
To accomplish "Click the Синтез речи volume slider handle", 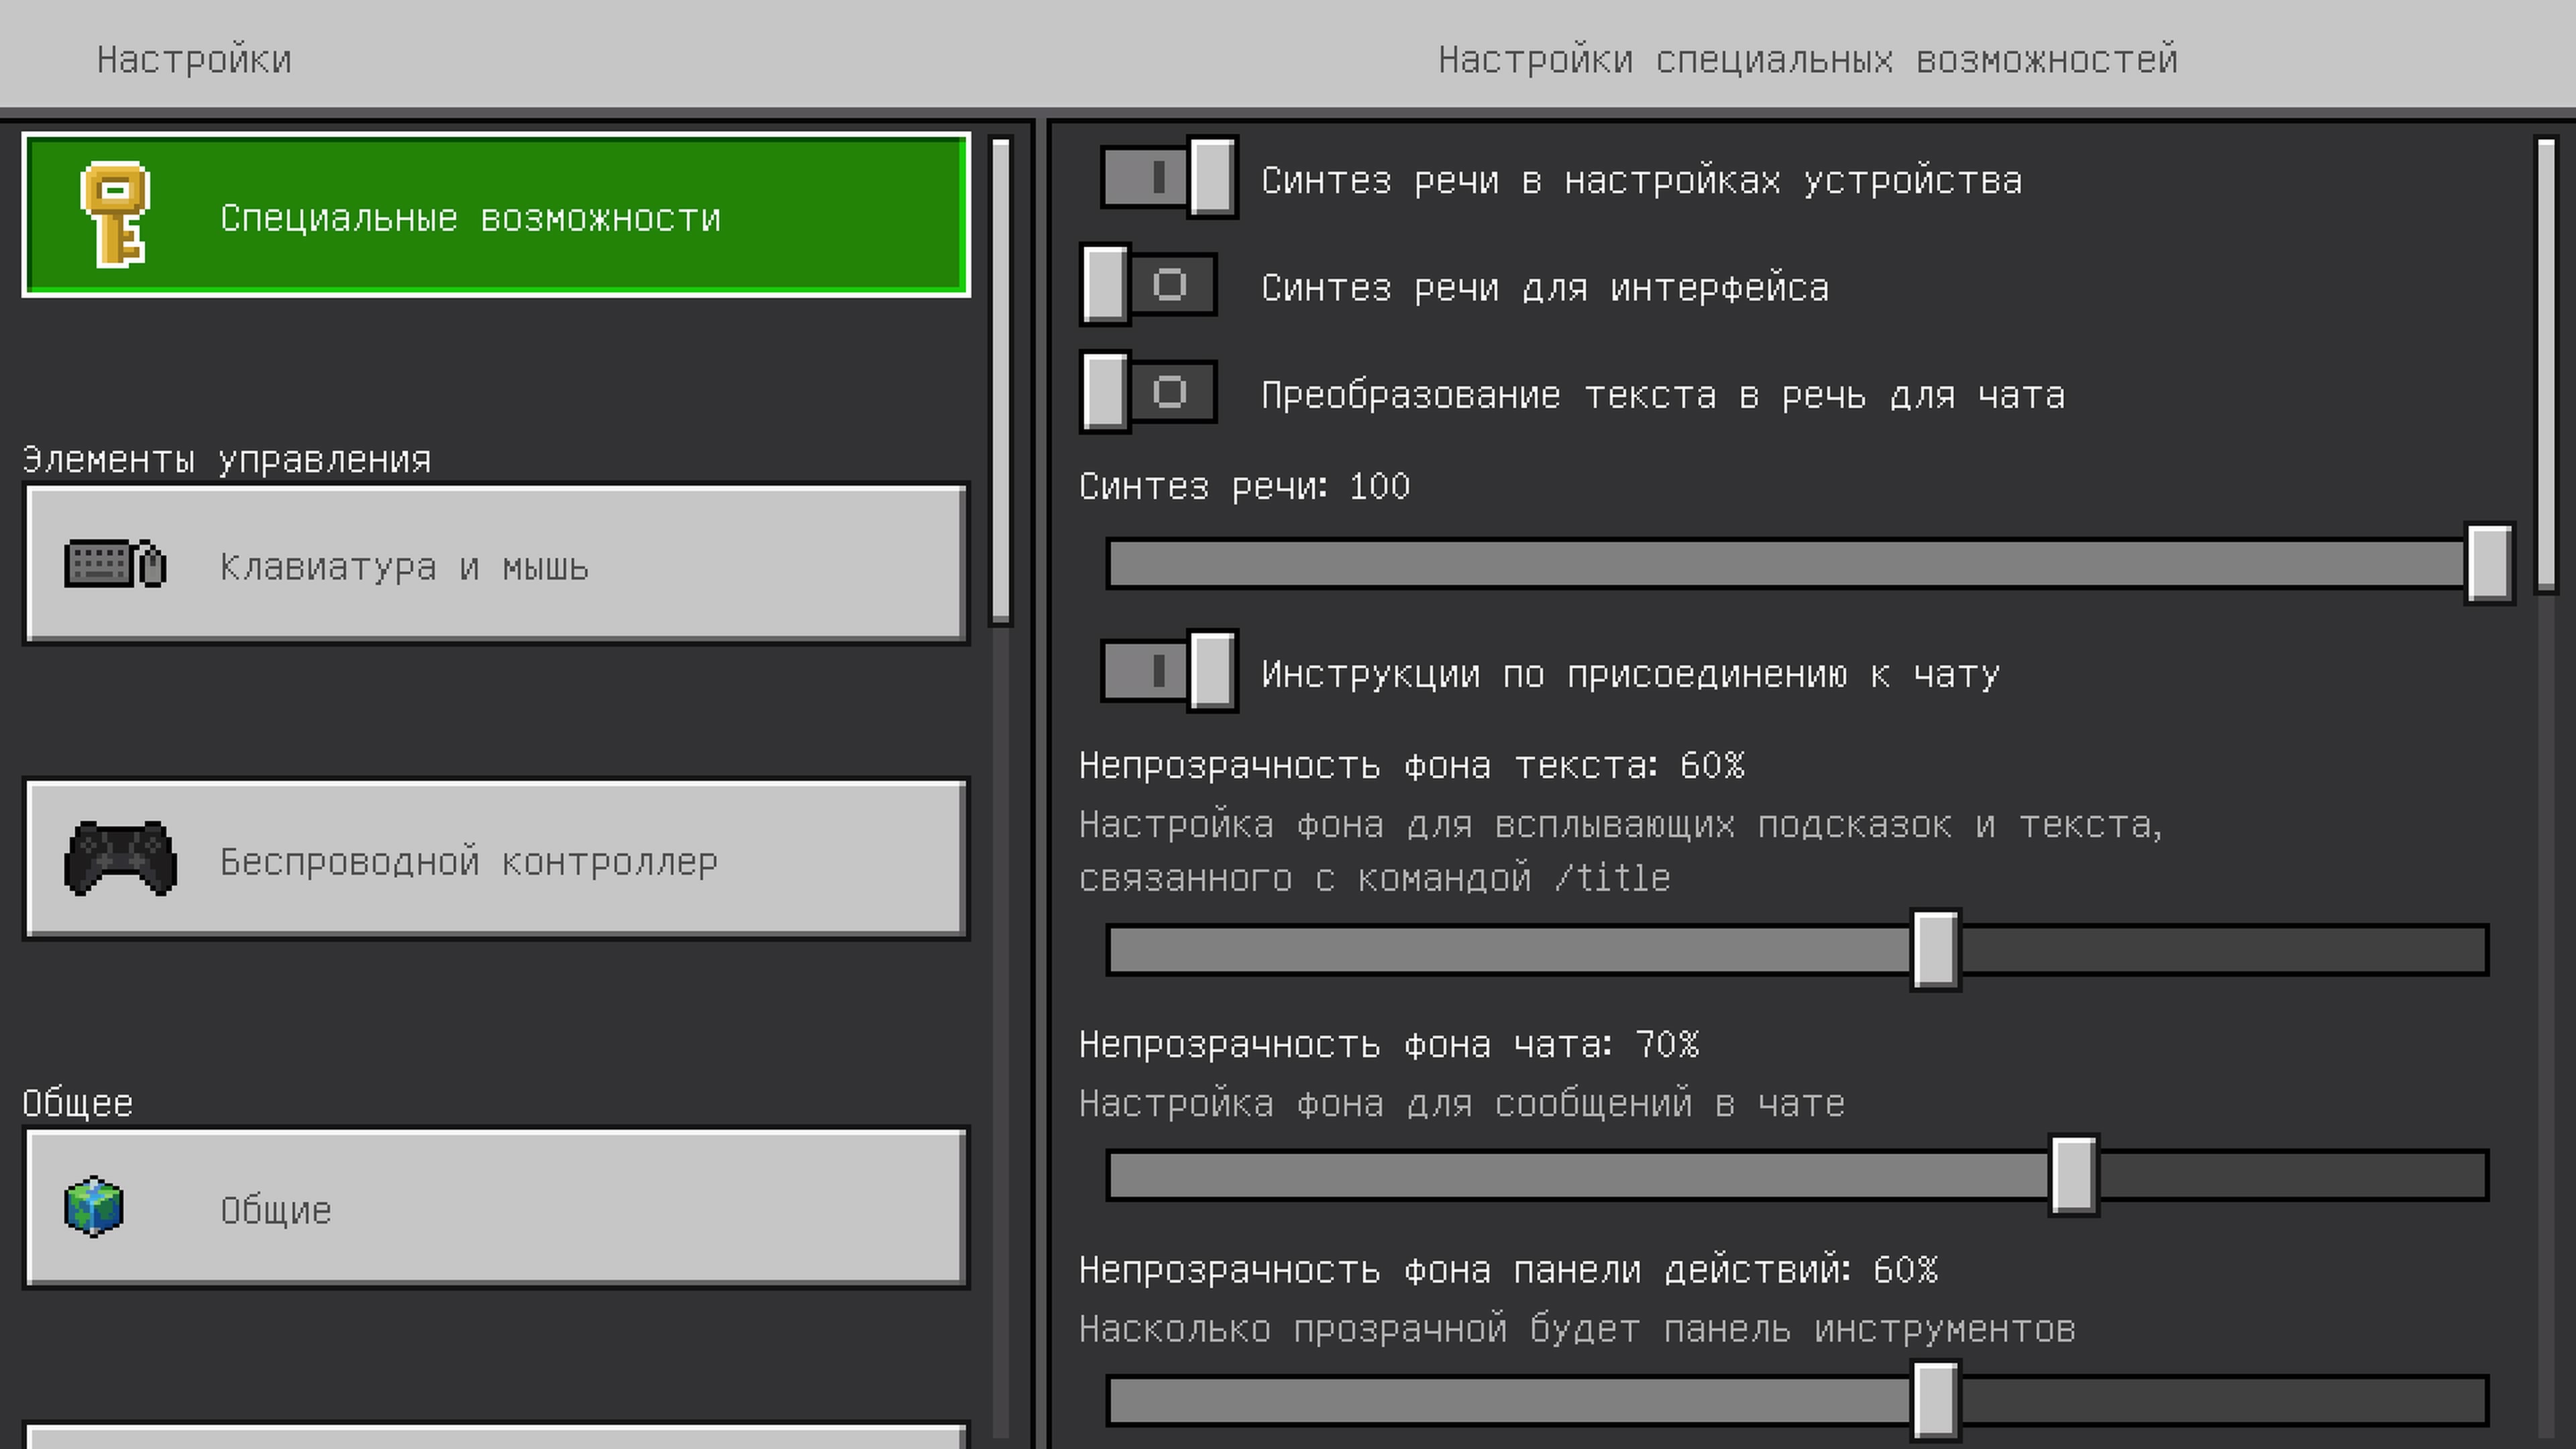I will tap(2489, 563).
